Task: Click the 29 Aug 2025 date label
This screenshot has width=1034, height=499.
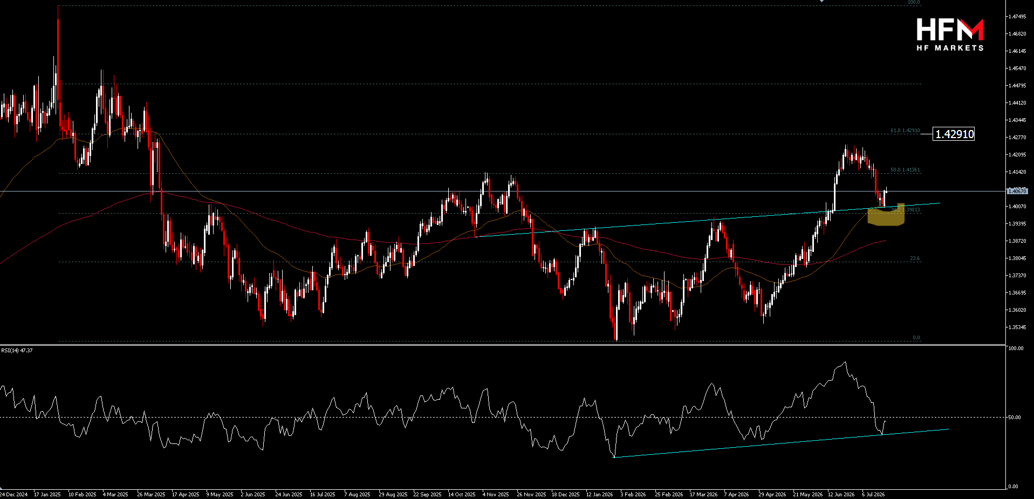Action: (x=393, y=495)
